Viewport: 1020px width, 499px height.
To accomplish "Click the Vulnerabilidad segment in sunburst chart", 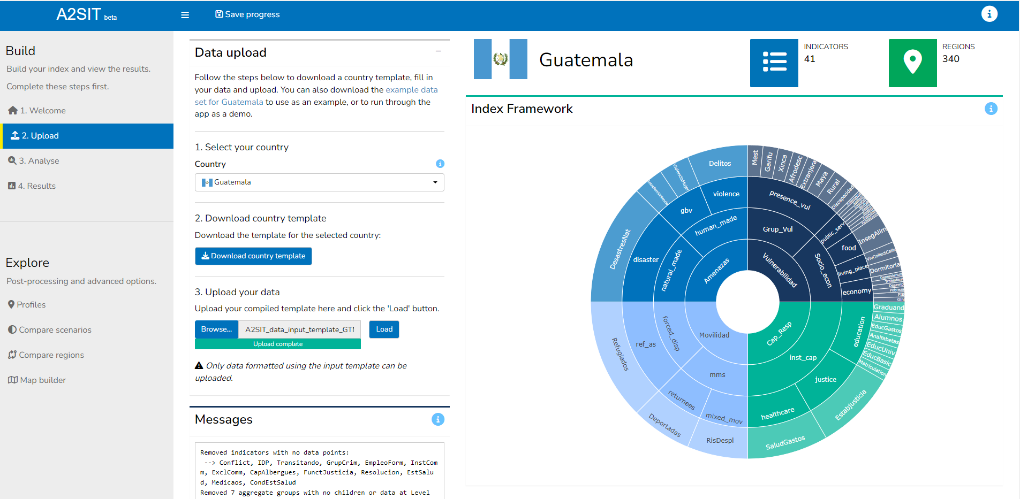I will pos(779,270).
